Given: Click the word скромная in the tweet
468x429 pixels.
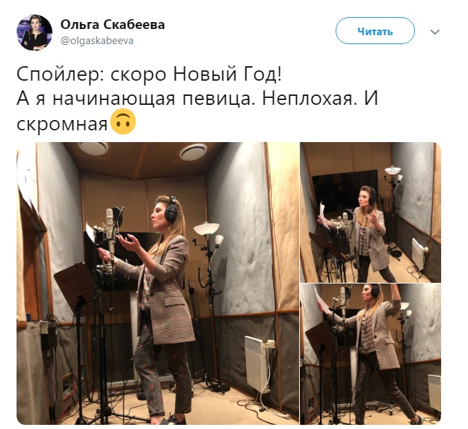Looking at the screenshot, I should pos(62,123).
